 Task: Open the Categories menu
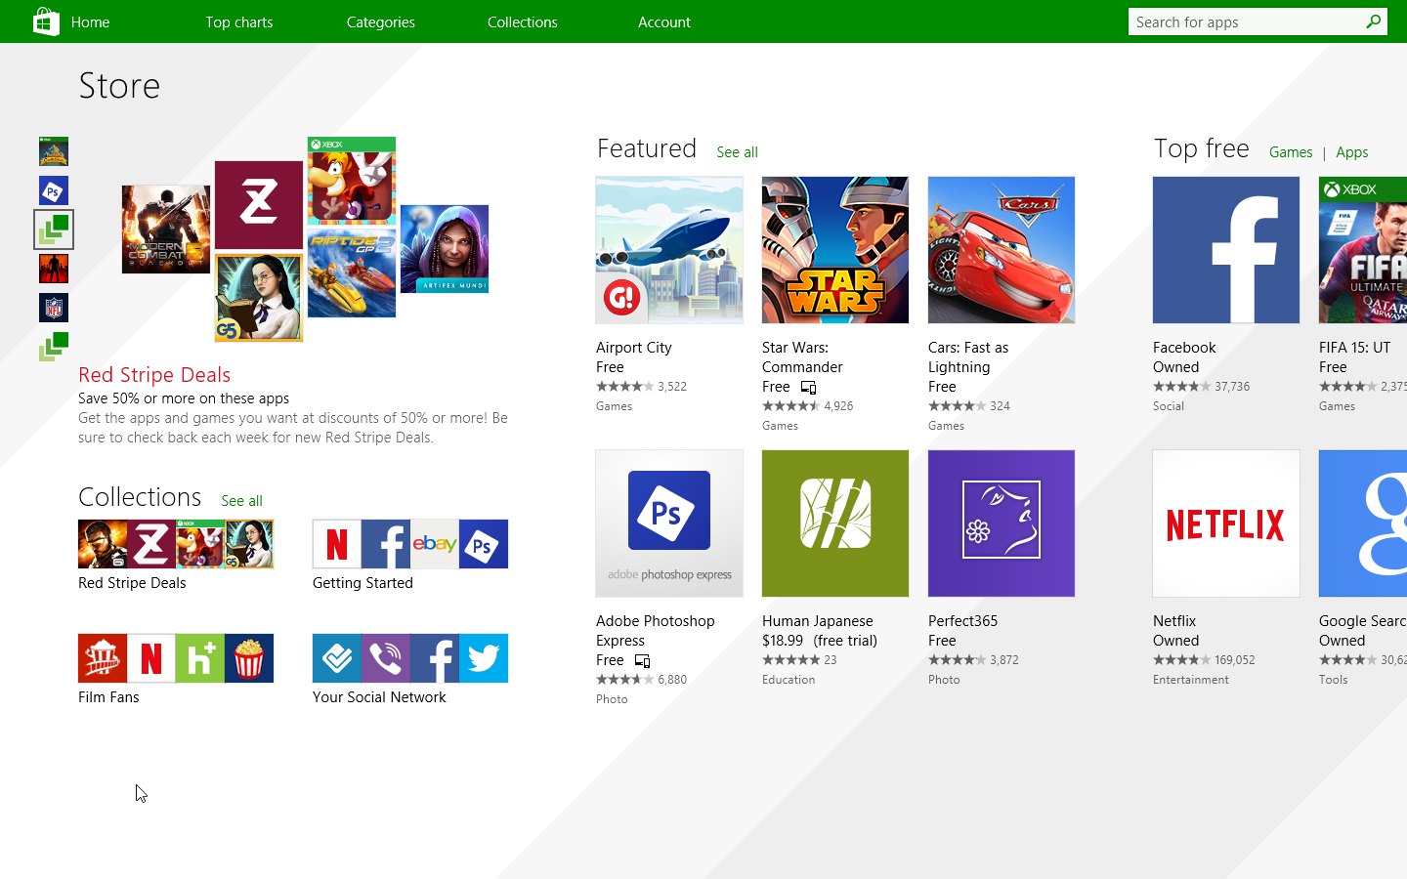(380, 21)
